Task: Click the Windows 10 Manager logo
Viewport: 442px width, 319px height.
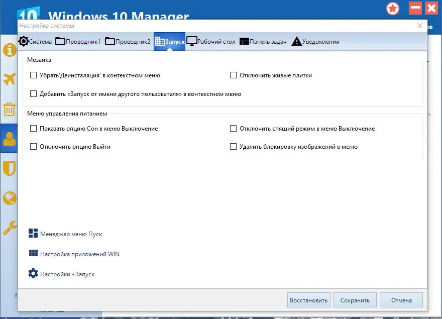Action: pos(28,13)
